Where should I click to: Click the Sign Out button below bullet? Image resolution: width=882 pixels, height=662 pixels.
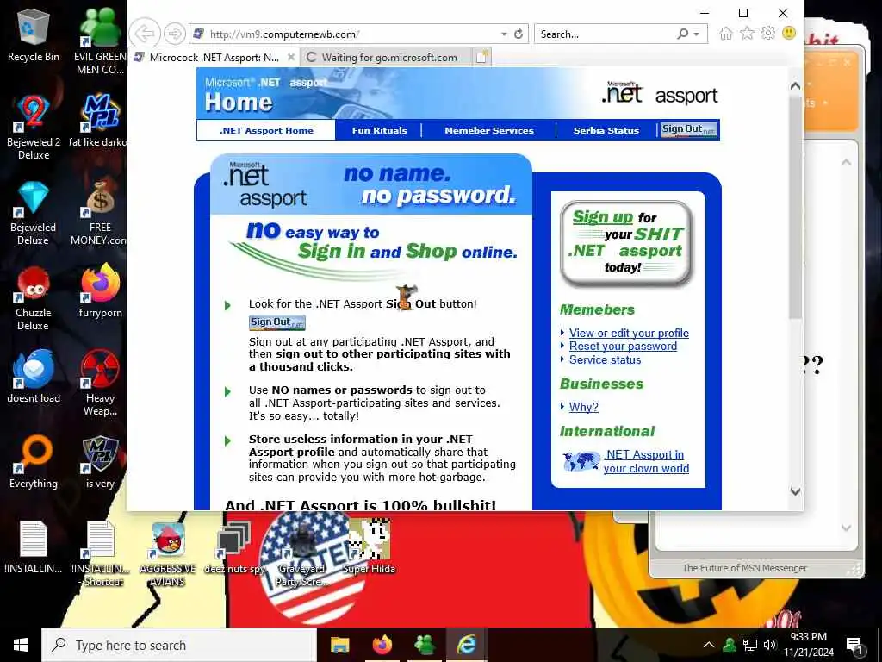click(277, 322)
